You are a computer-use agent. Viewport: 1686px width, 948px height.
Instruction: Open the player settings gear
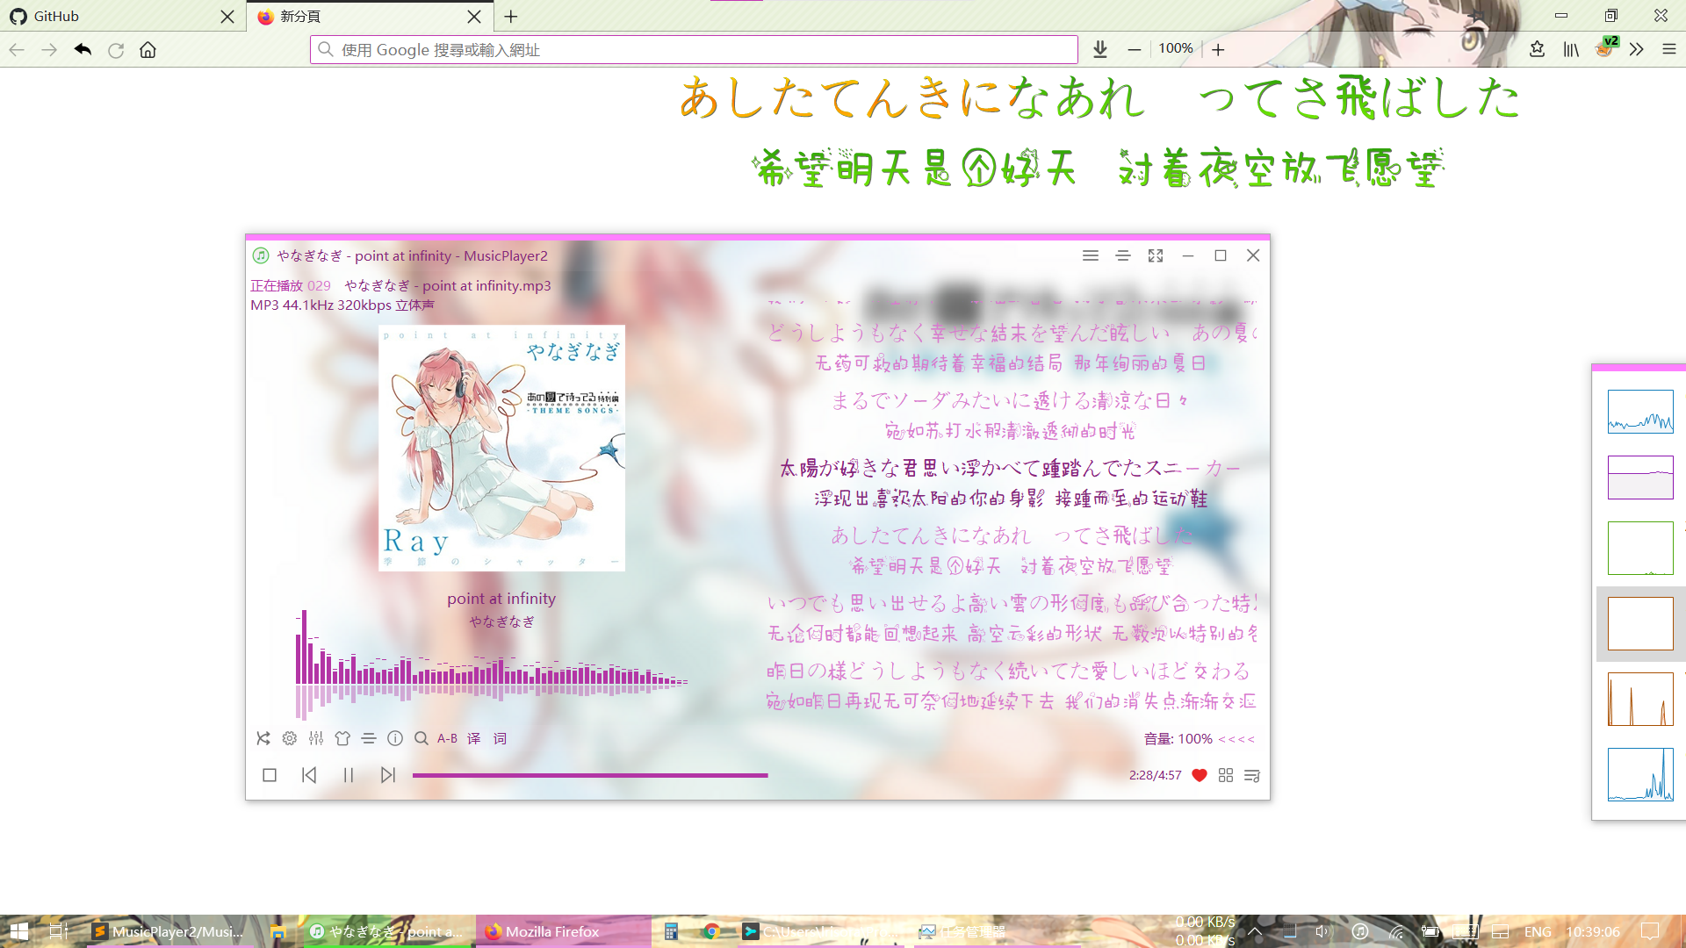click(289, 738)
